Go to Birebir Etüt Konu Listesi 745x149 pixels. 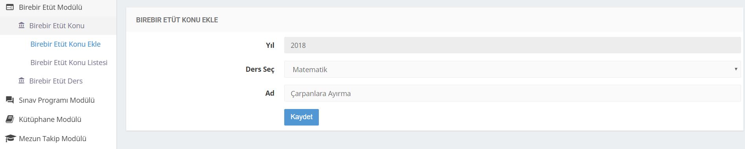(x=69, y=62)
